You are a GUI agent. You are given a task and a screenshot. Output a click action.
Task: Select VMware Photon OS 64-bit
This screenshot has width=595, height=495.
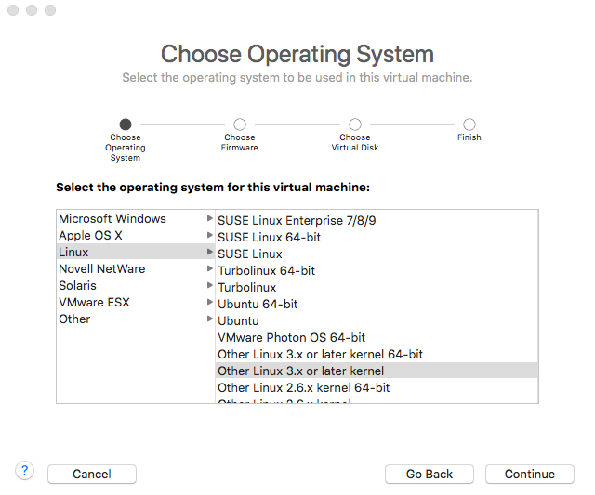pos(291,337)
